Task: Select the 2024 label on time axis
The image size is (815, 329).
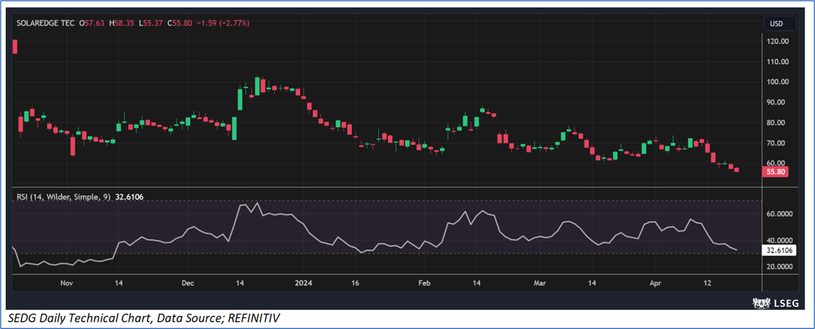Action: (303, 283)
